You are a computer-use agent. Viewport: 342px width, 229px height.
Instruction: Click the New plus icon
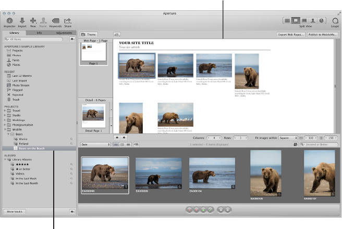pos(33,21)
